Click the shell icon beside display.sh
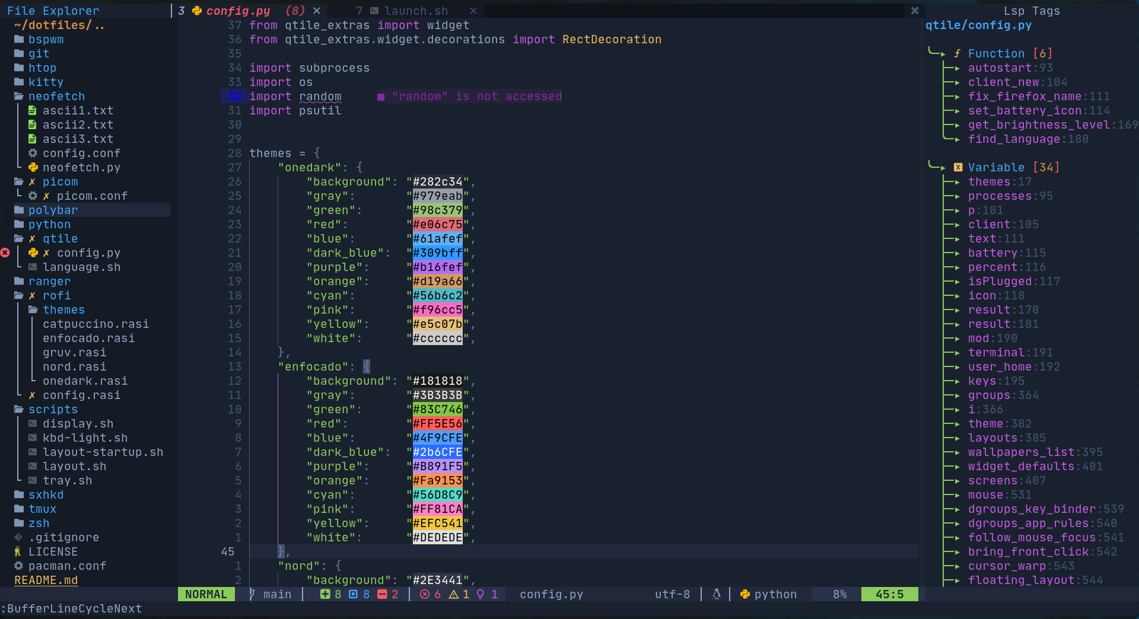Screen dimensions: 1139x619 pos(33,423)
